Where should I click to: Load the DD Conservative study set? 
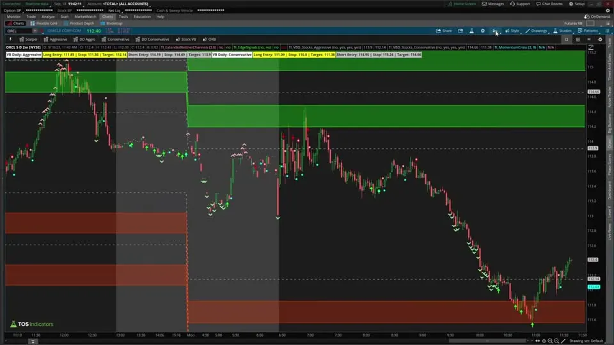pos(152,40)
